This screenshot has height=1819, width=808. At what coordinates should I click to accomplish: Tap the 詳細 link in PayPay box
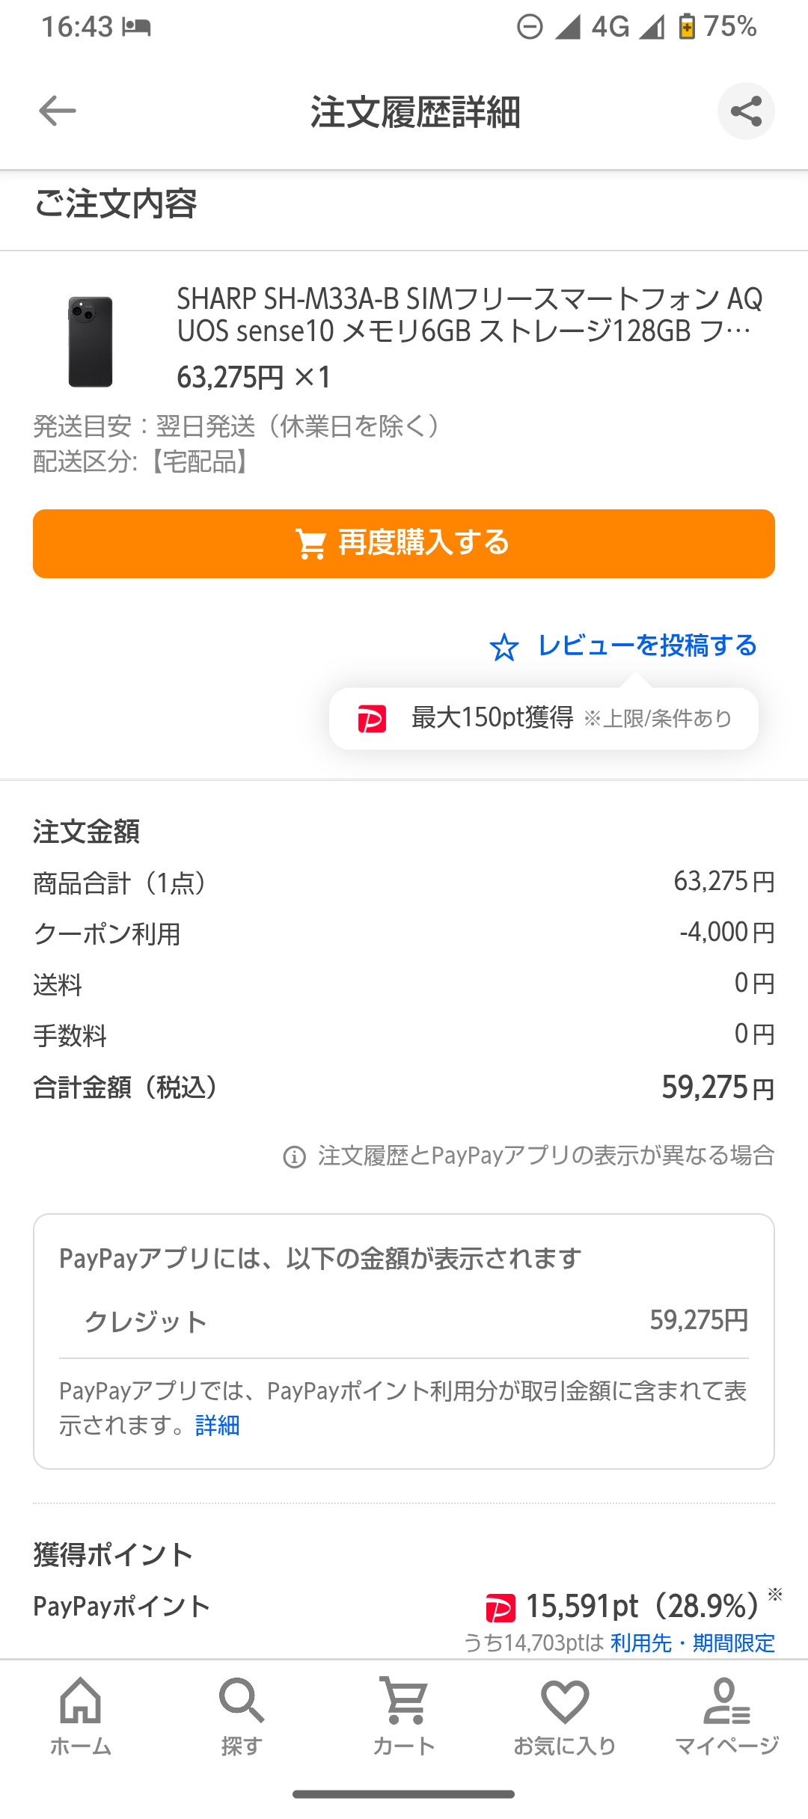point(217,1426)
